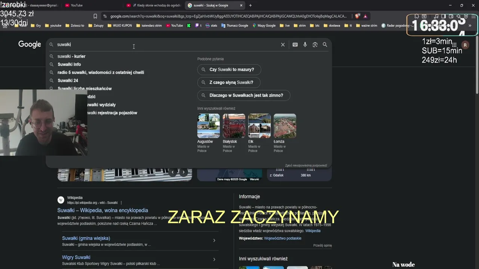Select question 'Z czego słyną Suwałki?'

pos(229,83)
